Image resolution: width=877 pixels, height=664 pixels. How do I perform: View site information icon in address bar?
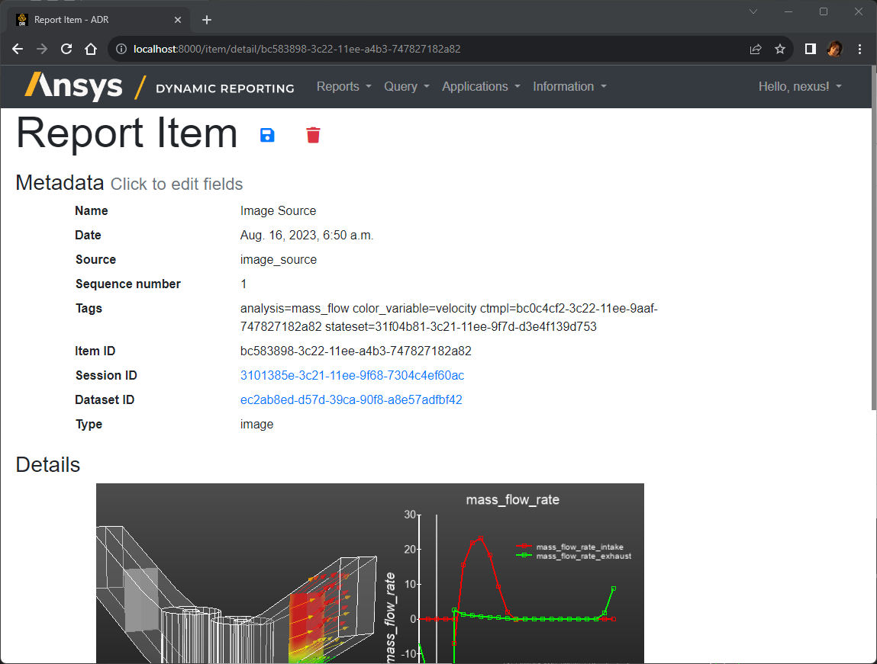click(x=121, y=49)
